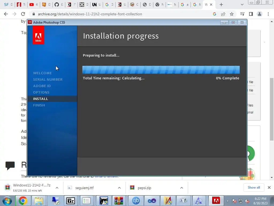The height and width of the screenshot is (206, 274).
Task: Click the installation progress bar
Action: [161, 70]
